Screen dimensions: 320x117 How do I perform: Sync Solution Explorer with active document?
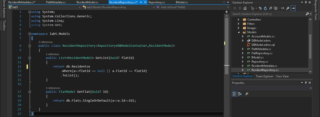260,8
